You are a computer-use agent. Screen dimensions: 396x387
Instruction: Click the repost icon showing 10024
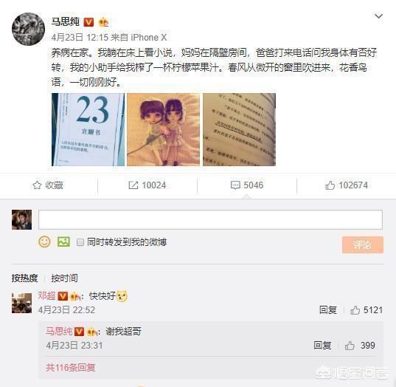(x=133, y=185)
